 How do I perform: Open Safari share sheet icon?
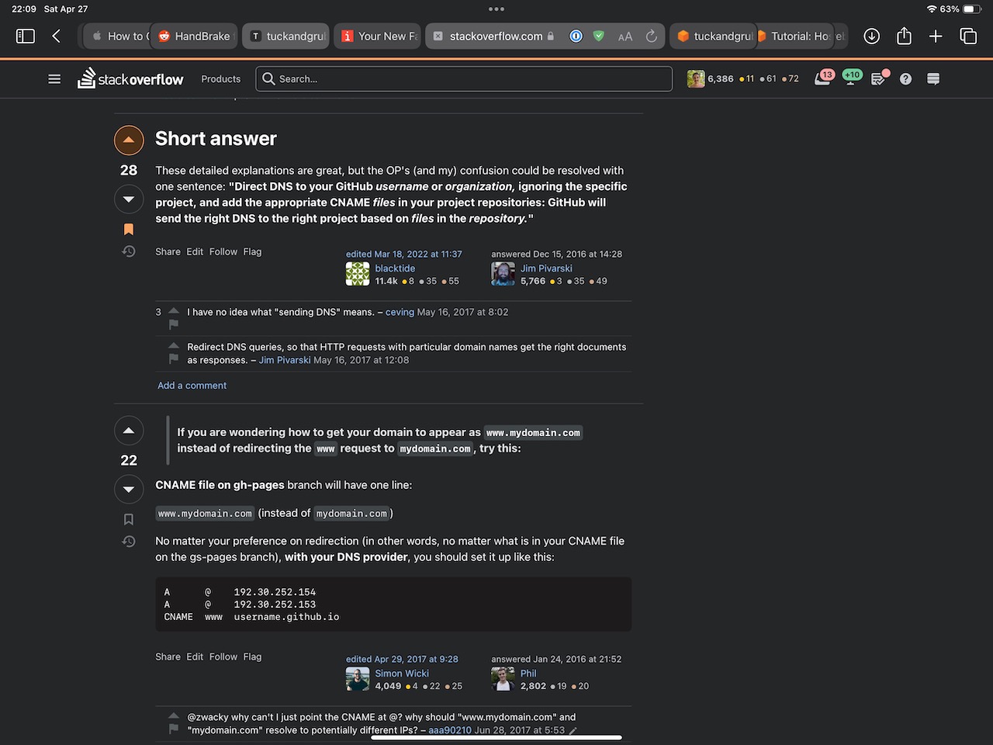(x=904, y=36)
